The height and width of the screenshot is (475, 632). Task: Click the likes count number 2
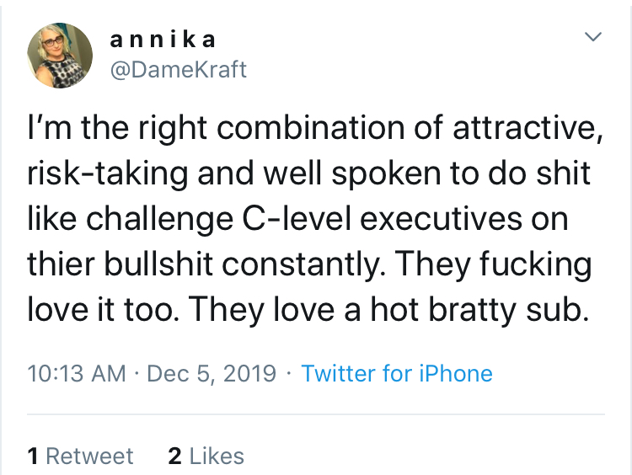coord(174,456)
